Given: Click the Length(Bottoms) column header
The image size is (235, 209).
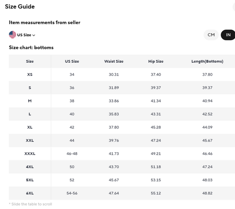Looking at the screenshot, I should click(x=207, y=61).
